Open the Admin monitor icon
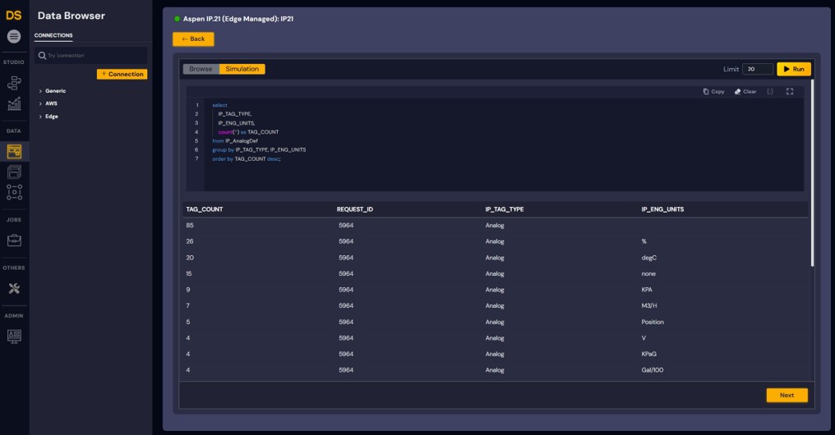 point(14,336)
